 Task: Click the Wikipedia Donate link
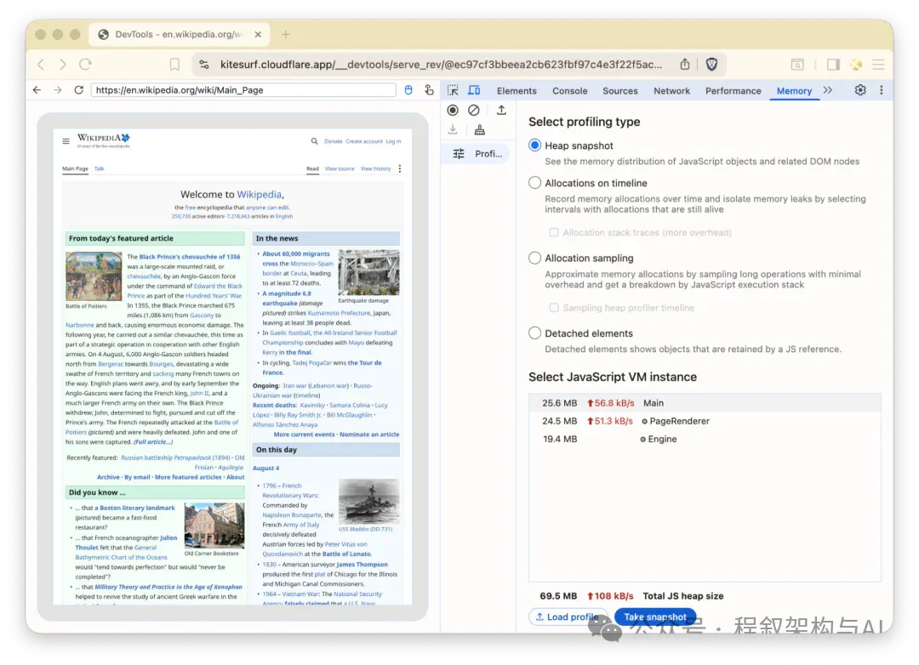click(333, 141)
